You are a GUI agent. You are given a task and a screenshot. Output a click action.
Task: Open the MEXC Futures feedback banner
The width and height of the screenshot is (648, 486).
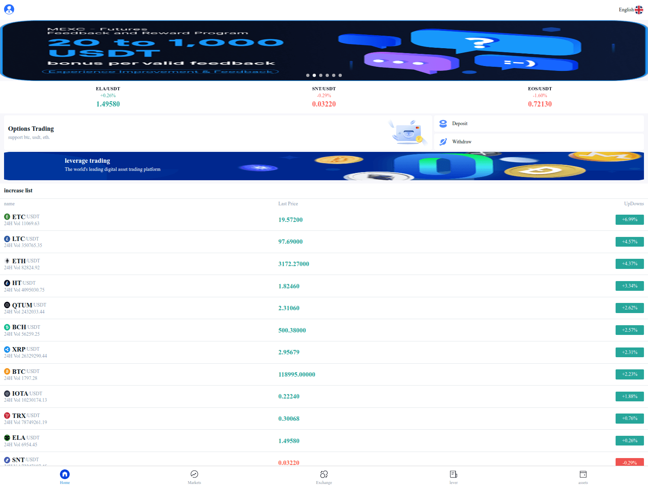(x=324, y=50)
